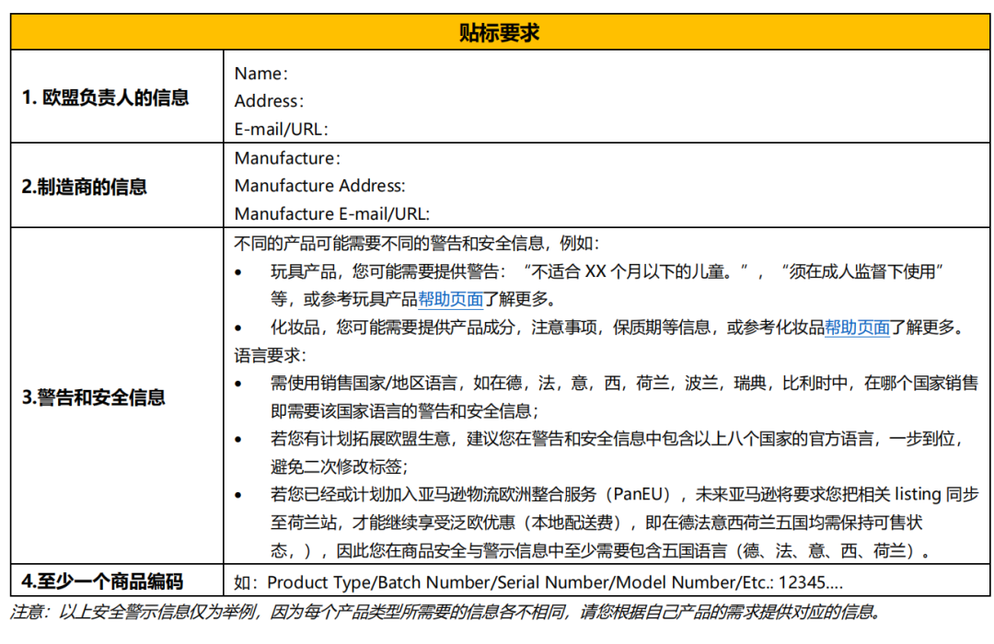
Task: Click the Manufacture E-mail/URL: line
Action: (x=332, y=213)
